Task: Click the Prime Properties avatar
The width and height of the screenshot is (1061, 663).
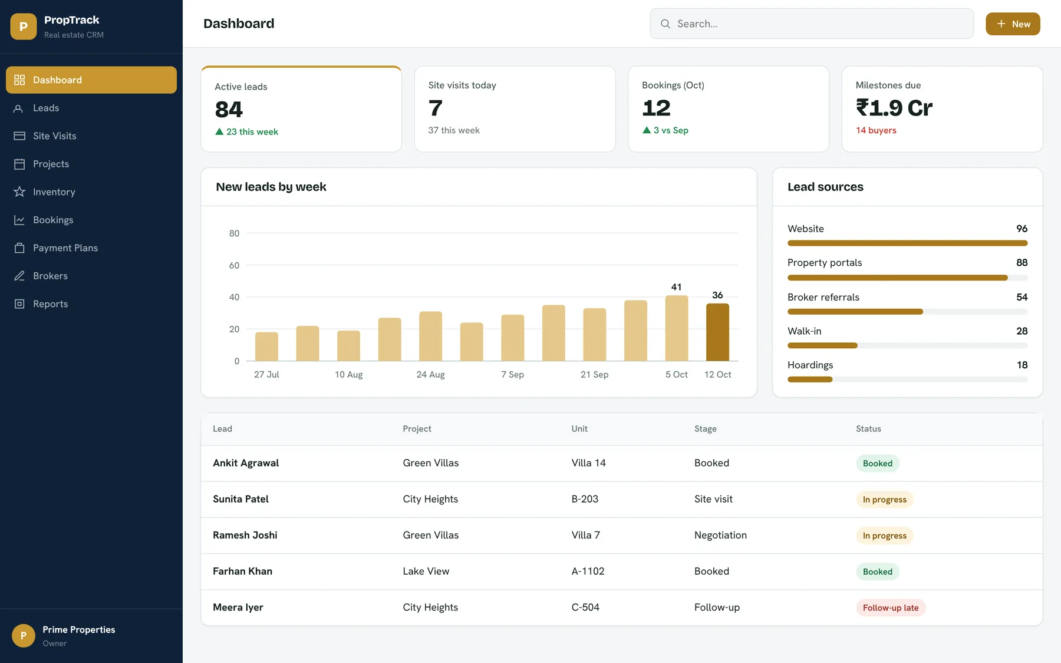Action: (x=24, y=635)
